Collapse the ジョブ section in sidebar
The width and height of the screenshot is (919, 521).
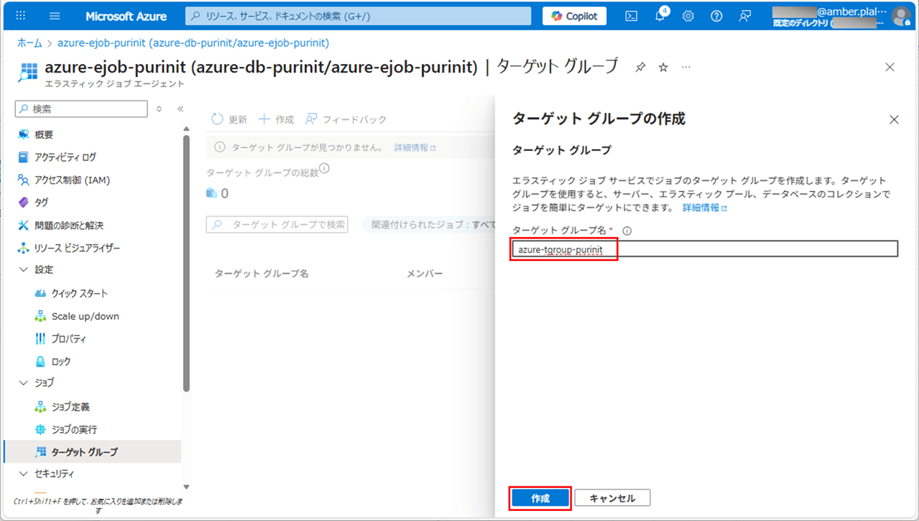(x=23, y=382)
